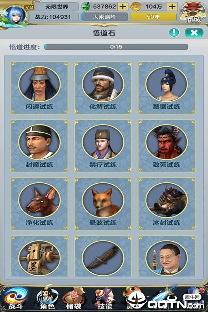Viewport: 208px width, 312px height.
Task: Click the 悟道进度 progress bar
Action: click(116, 47)
